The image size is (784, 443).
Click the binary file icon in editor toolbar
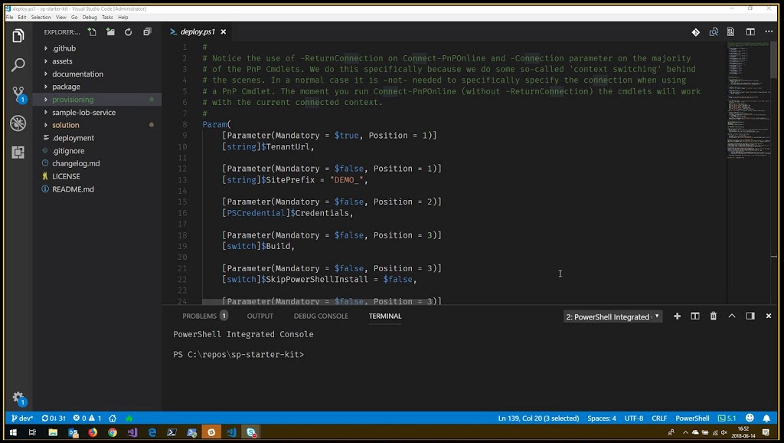coord(731,32)
